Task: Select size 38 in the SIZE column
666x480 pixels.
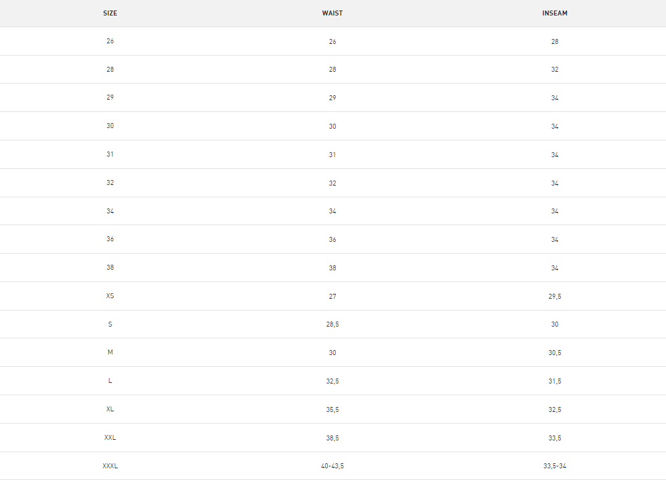Action: [110, 267]
